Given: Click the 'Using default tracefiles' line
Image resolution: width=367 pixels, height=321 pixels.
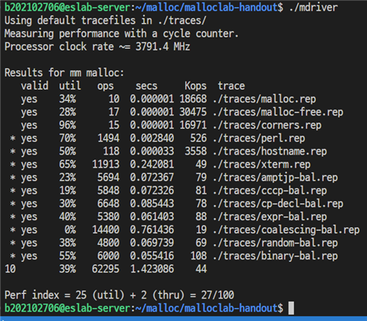Looking at the screenshot, I should point(105,21).
